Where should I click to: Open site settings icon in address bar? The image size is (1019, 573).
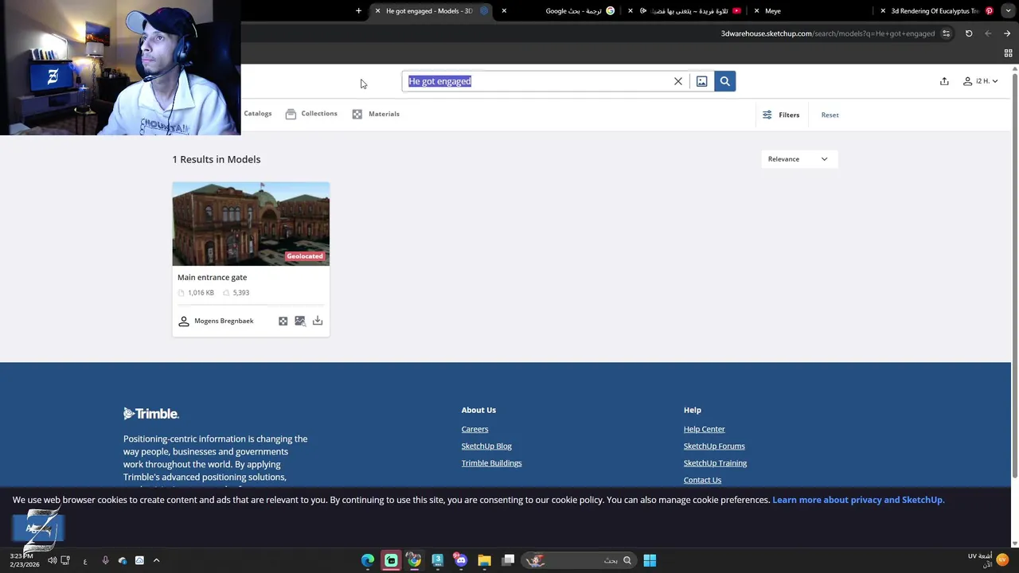tap(946, 33)
